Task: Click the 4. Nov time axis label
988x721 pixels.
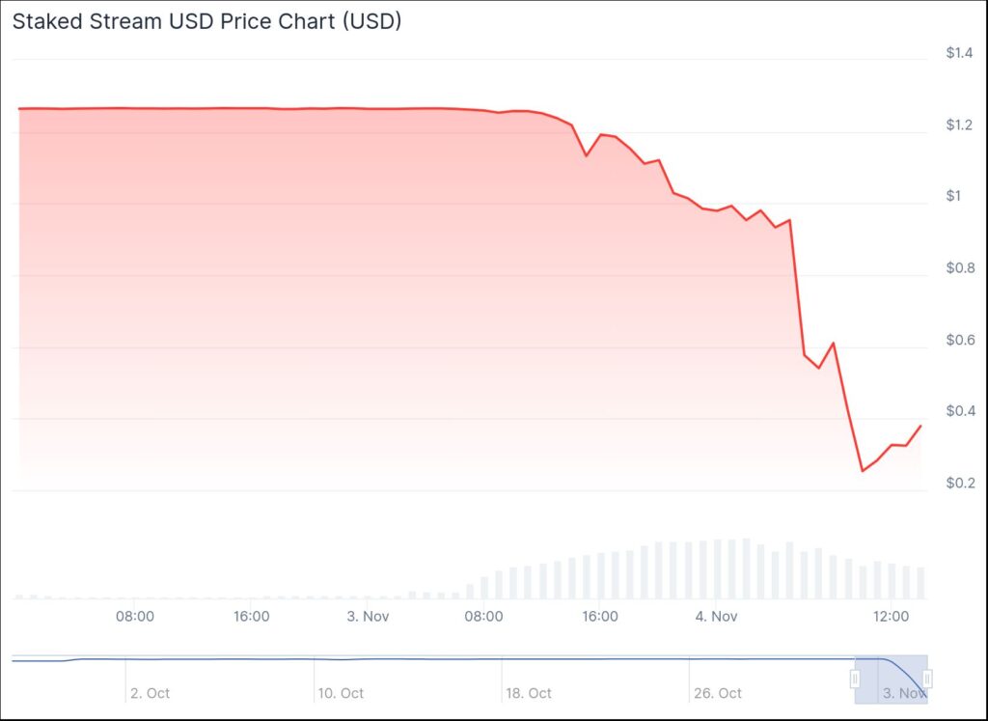Action: (x=717, y=616)
